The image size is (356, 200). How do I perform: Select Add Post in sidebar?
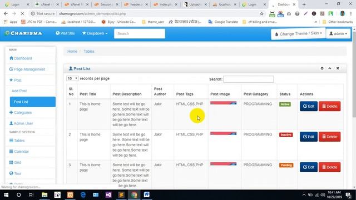[x=19, y=91]
